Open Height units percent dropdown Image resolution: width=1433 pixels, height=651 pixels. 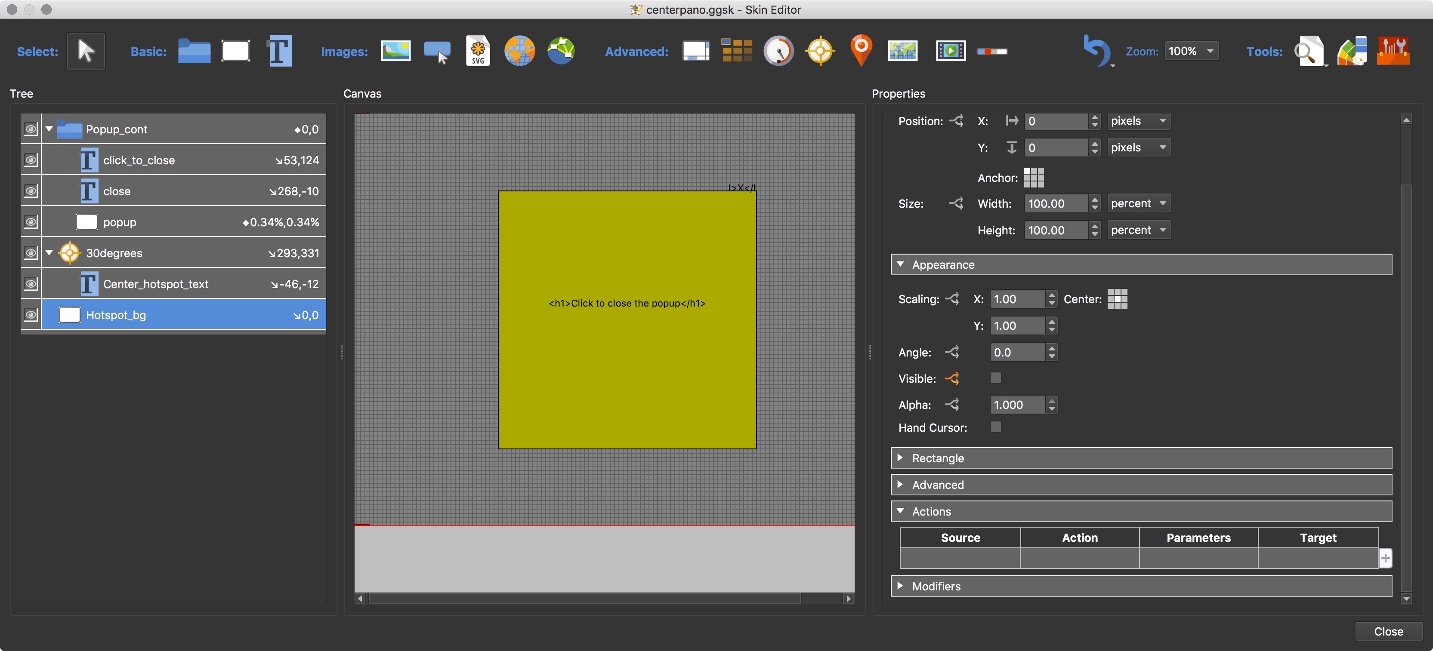pyautogui.click(x=1139, y=230)
